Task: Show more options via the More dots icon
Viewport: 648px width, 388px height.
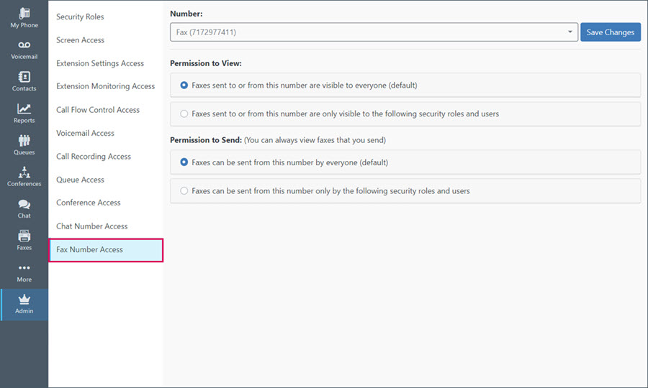Action: click(24, 267)
